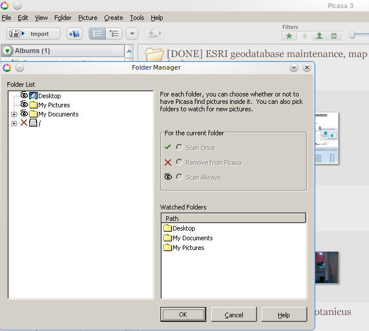The height and width of the screenshot is (331, 369).
Task: Click the round button in Picasa 3 title bar
Action: coord(17,5)
